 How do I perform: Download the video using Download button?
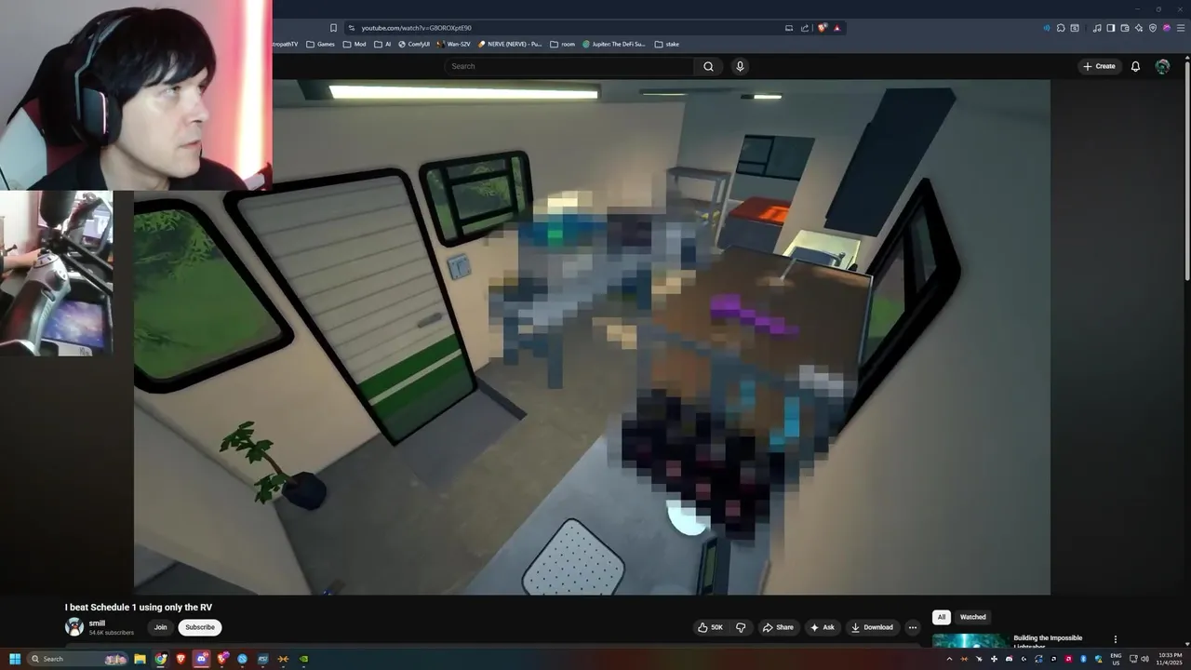(872, 627)
